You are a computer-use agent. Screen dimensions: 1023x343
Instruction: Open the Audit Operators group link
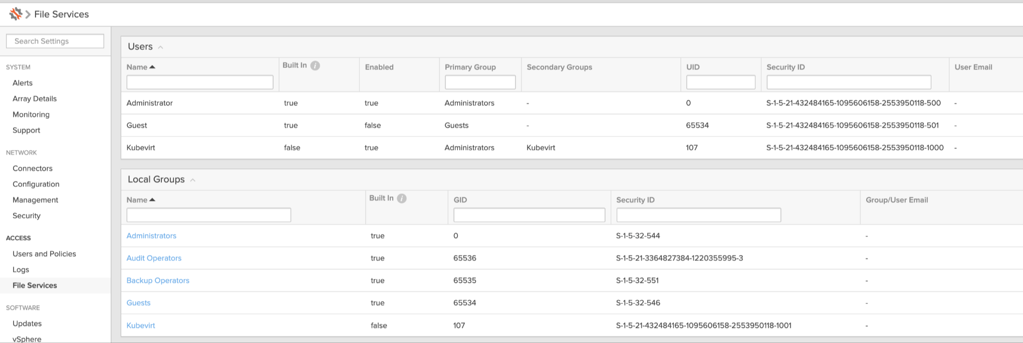pos(154,258)
